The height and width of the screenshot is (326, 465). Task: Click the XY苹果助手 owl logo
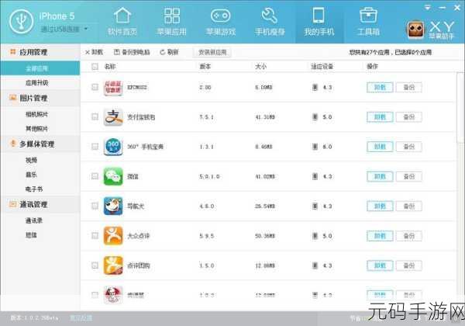click(415, 30)
